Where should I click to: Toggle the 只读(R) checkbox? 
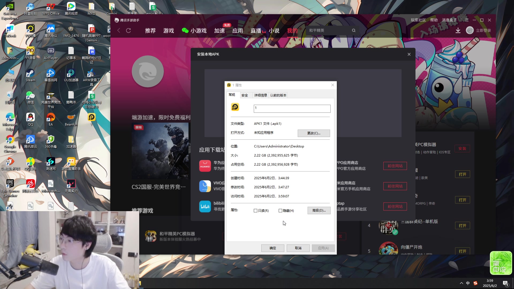pos(255,211)
